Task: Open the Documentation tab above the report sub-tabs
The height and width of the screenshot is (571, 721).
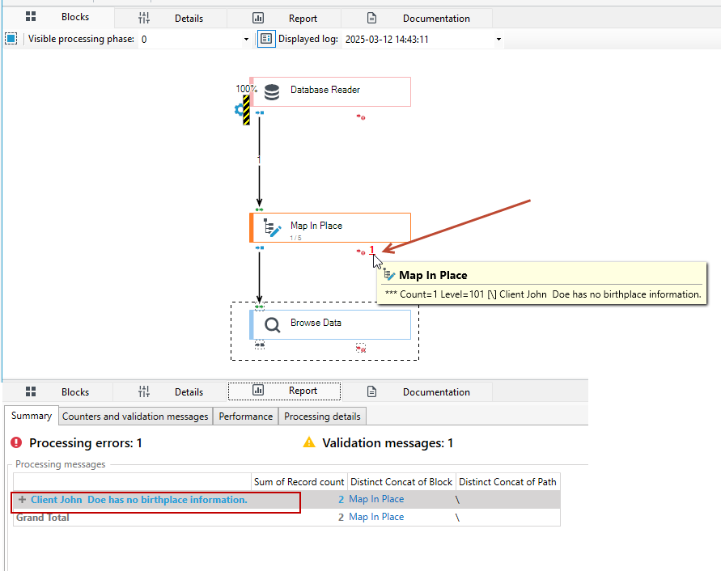Action: pos(417,392)
